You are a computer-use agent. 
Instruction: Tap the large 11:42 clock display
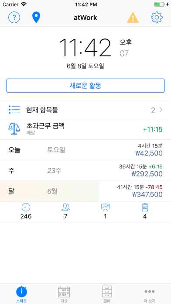pos(85,48)
